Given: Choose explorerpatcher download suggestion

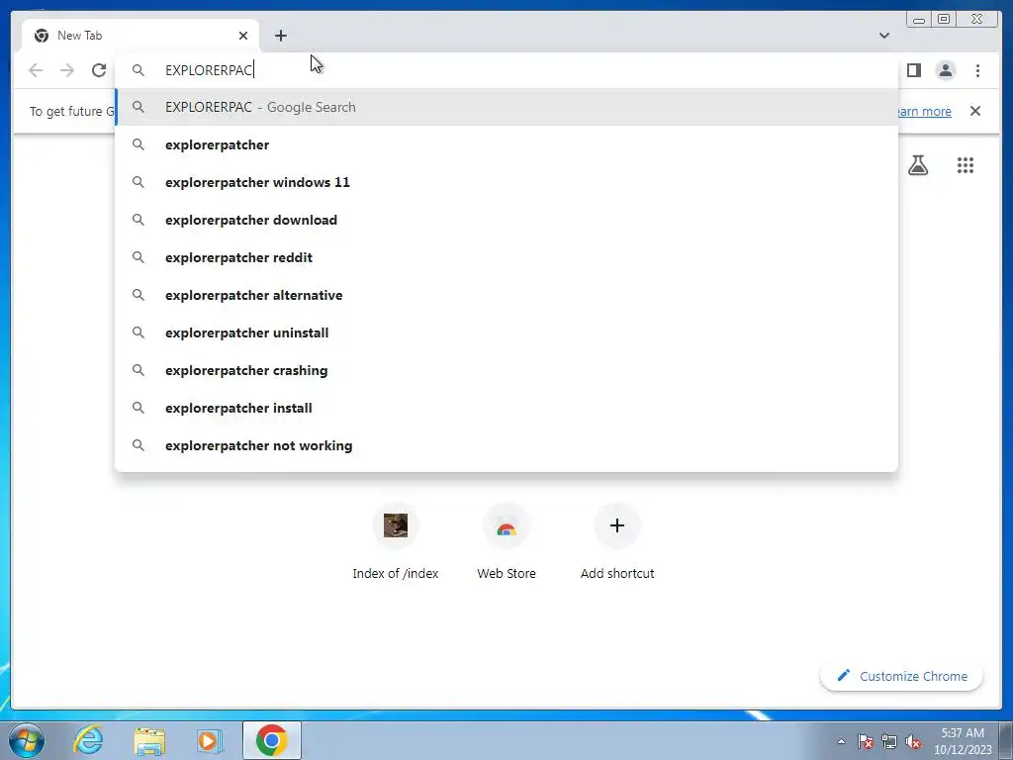Looking at the screenshot, I should point(506,220).
